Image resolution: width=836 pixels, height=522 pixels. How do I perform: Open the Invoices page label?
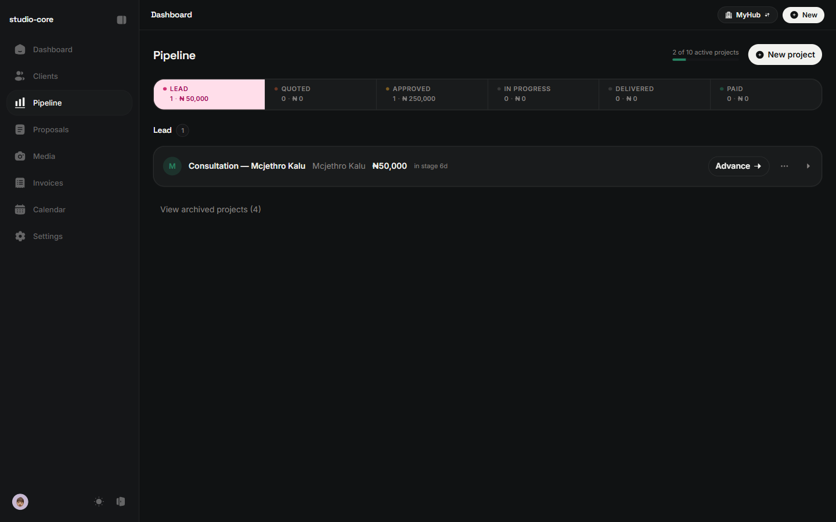point(48,183)
